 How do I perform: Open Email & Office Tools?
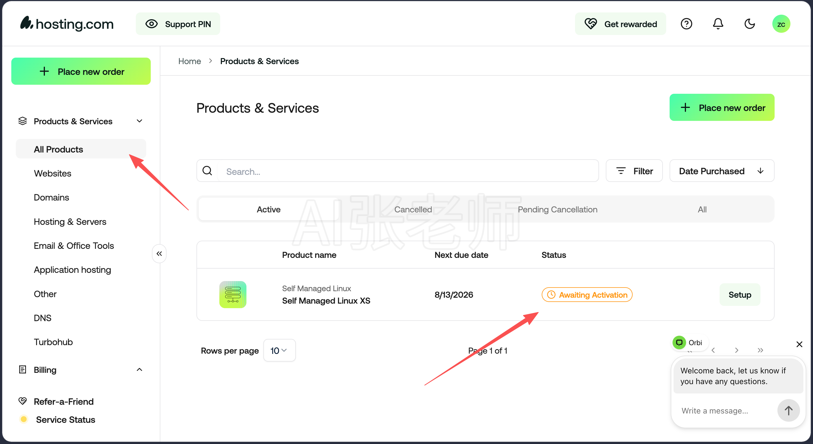(x=74, y=246)
